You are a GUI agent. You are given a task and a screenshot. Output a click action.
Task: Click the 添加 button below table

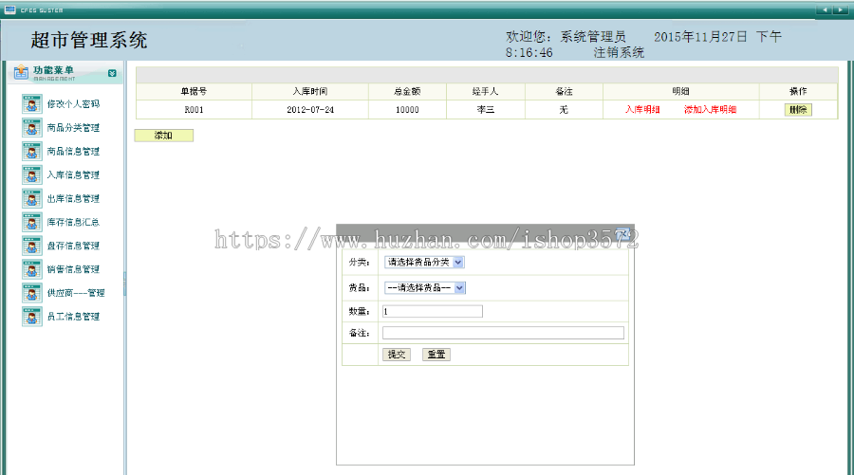point(164,136)
